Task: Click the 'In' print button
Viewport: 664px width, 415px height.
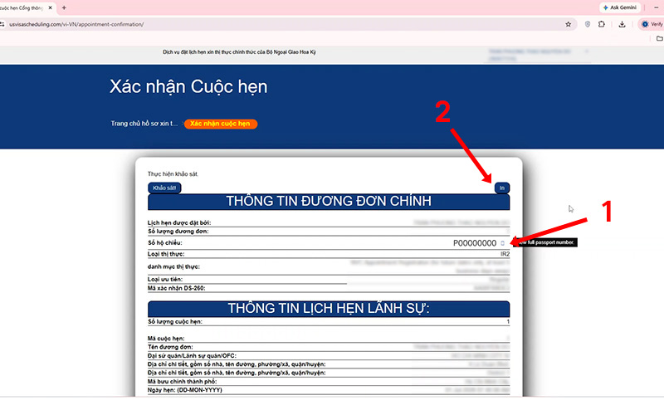Action: 502,188
